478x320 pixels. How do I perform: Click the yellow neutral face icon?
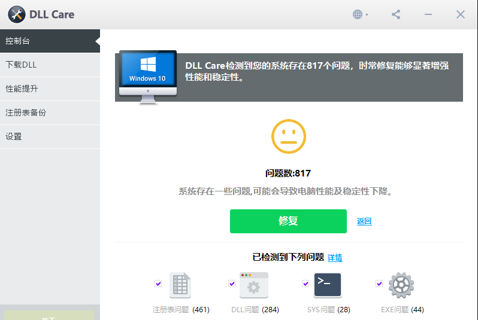[288, 136]
